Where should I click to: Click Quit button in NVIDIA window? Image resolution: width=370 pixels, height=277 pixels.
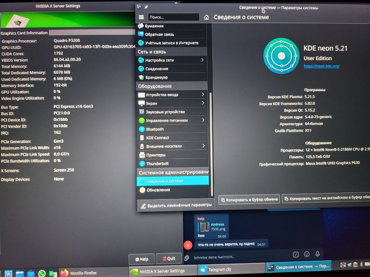click(169, 258)
